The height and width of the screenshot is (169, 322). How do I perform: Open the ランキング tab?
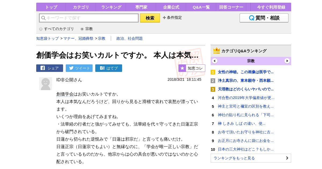[111, 7]
